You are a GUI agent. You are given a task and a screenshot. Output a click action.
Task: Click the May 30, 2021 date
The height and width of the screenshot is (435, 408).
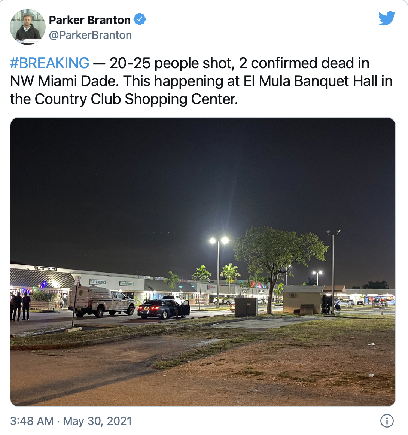pyautogui.click(x=97, y=421)
